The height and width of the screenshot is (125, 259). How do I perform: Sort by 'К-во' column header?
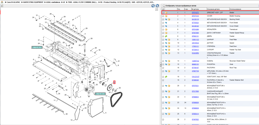[x=188, y=9]
